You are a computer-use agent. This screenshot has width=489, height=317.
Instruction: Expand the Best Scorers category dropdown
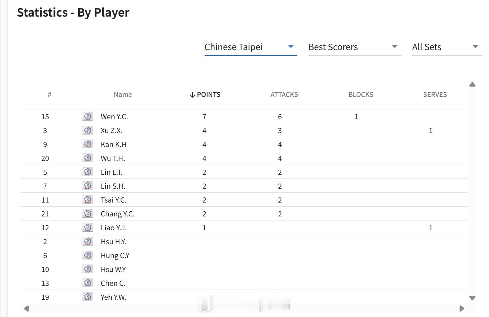355,47
